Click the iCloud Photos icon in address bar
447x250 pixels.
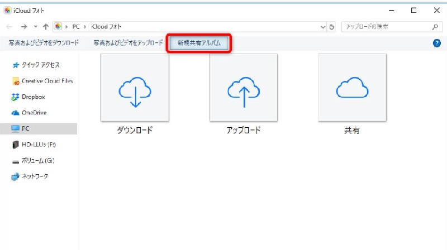(58, 26)
